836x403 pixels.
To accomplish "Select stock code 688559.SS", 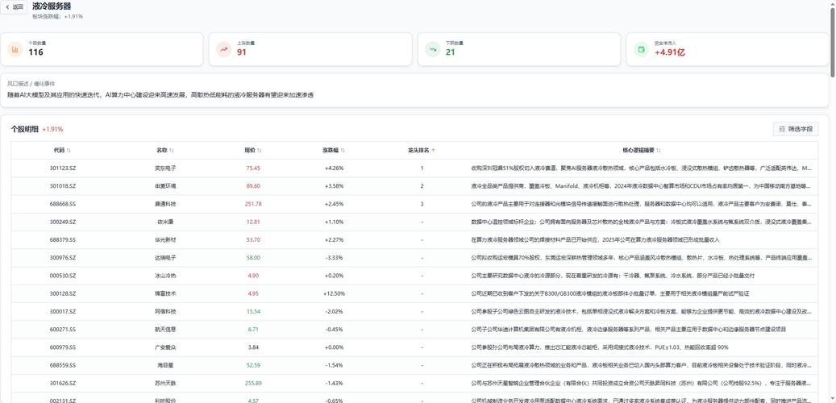I will pyautogui.click(x=63, y=365).
